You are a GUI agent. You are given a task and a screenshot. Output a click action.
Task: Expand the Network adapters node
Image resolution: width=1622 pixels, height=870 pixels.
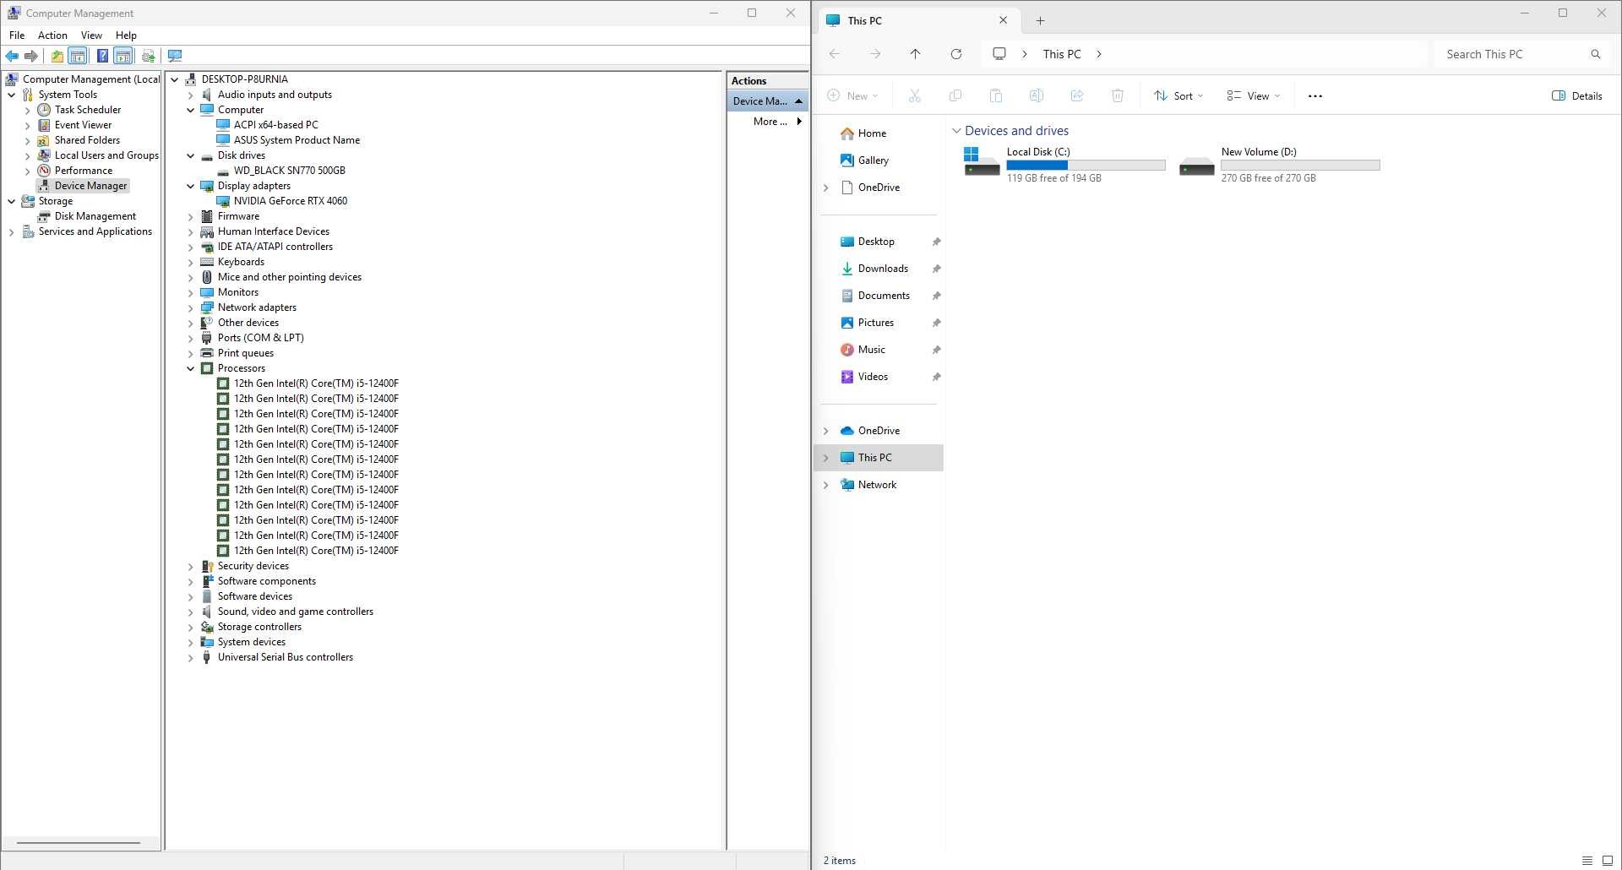191,307
